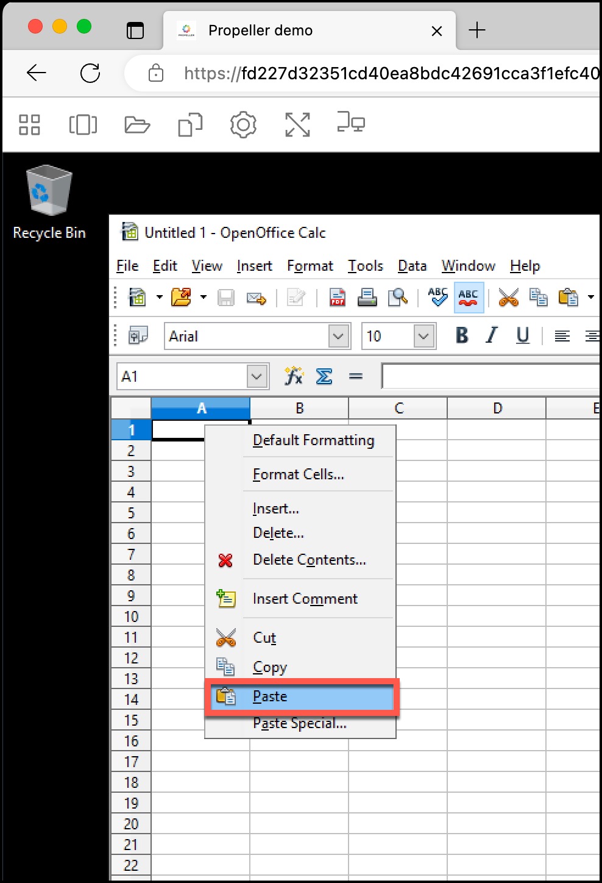Open the Window menu
This screenshot has height=883, width=602.
tap(468, 266)
